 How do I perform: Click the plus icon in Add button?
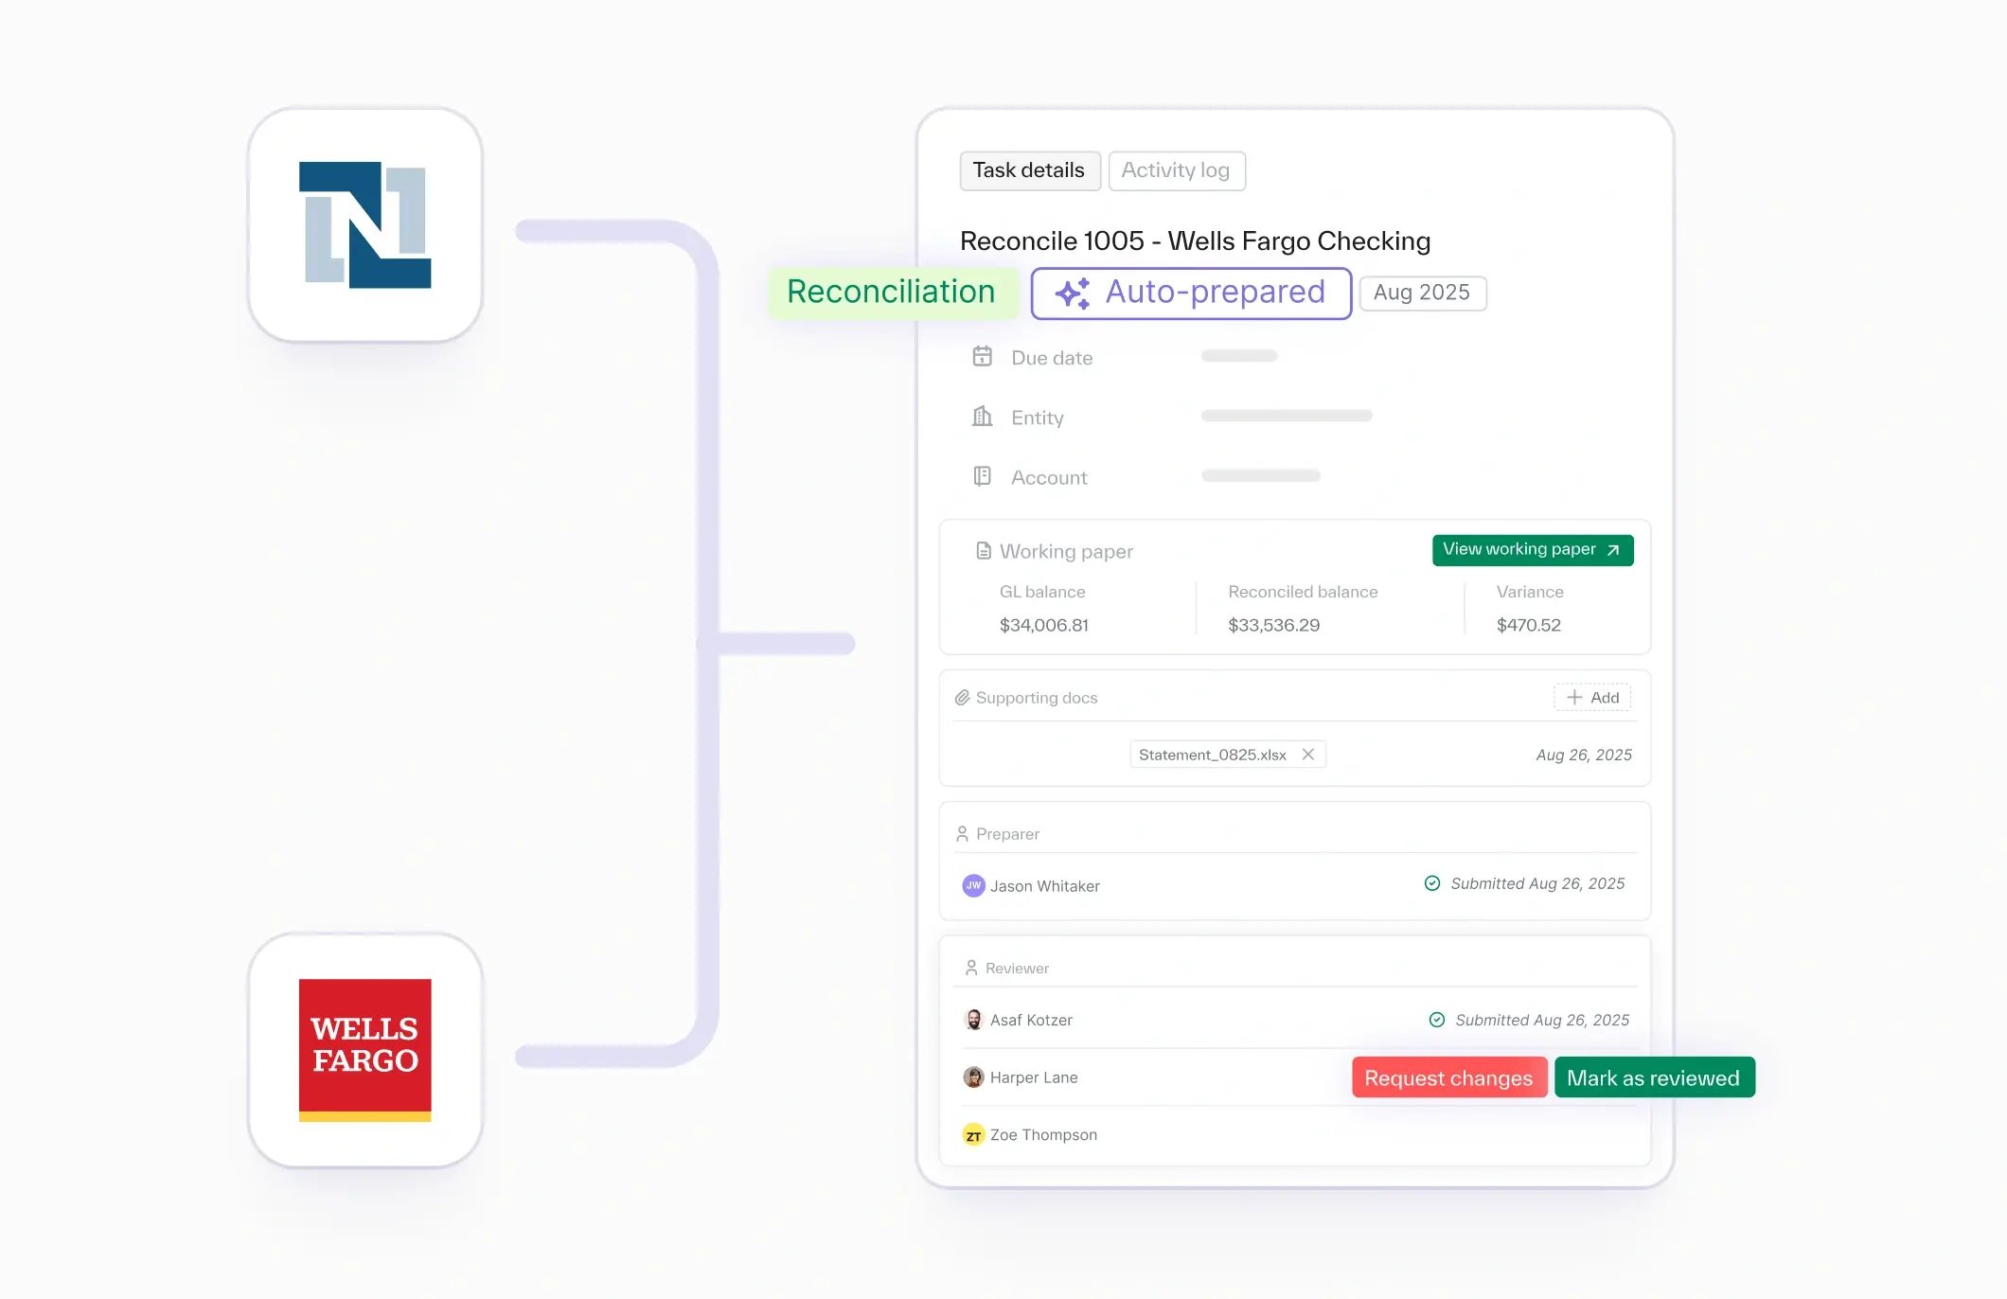click(1574, 698)
